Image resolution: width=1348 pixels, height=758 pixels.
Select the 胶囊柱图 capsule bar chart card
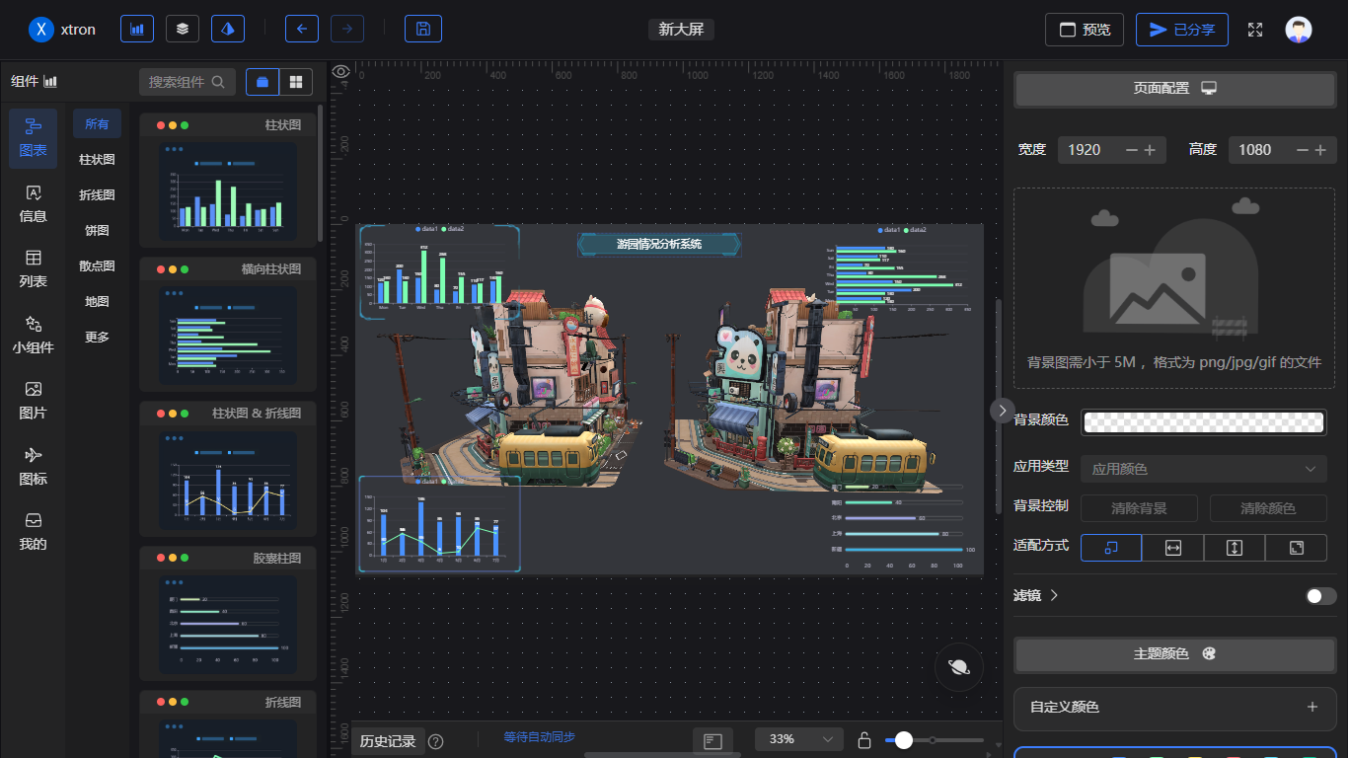tap(228, 613)
